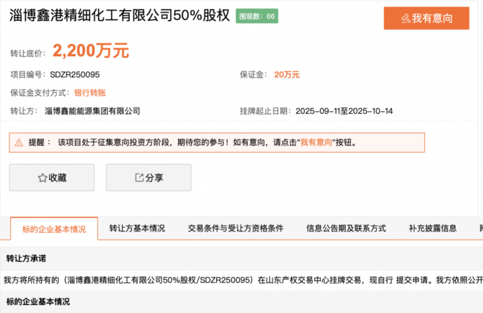483x313 pixels.
Task: Click the 保证金支付方式 label
Action: coord(40,93)
